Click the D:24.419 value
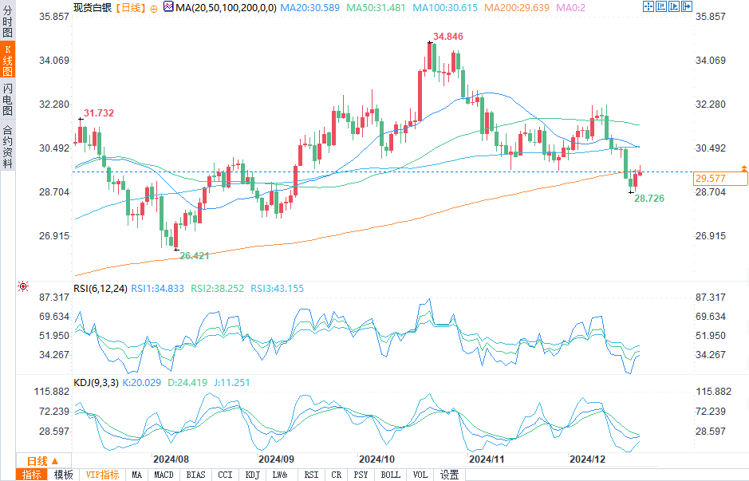Image resolution: width=749 pixels, height=481 pixels. pos(187,383)
